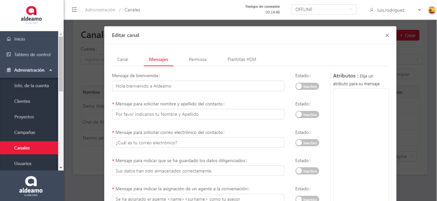Click the user profile icon beside luis.rodriguez
The image size is (437, 201).
pos(372,10)
